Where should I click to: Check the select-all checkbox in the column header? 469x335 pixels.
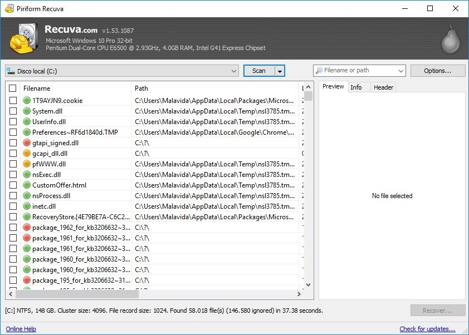(x=14, y=88)
